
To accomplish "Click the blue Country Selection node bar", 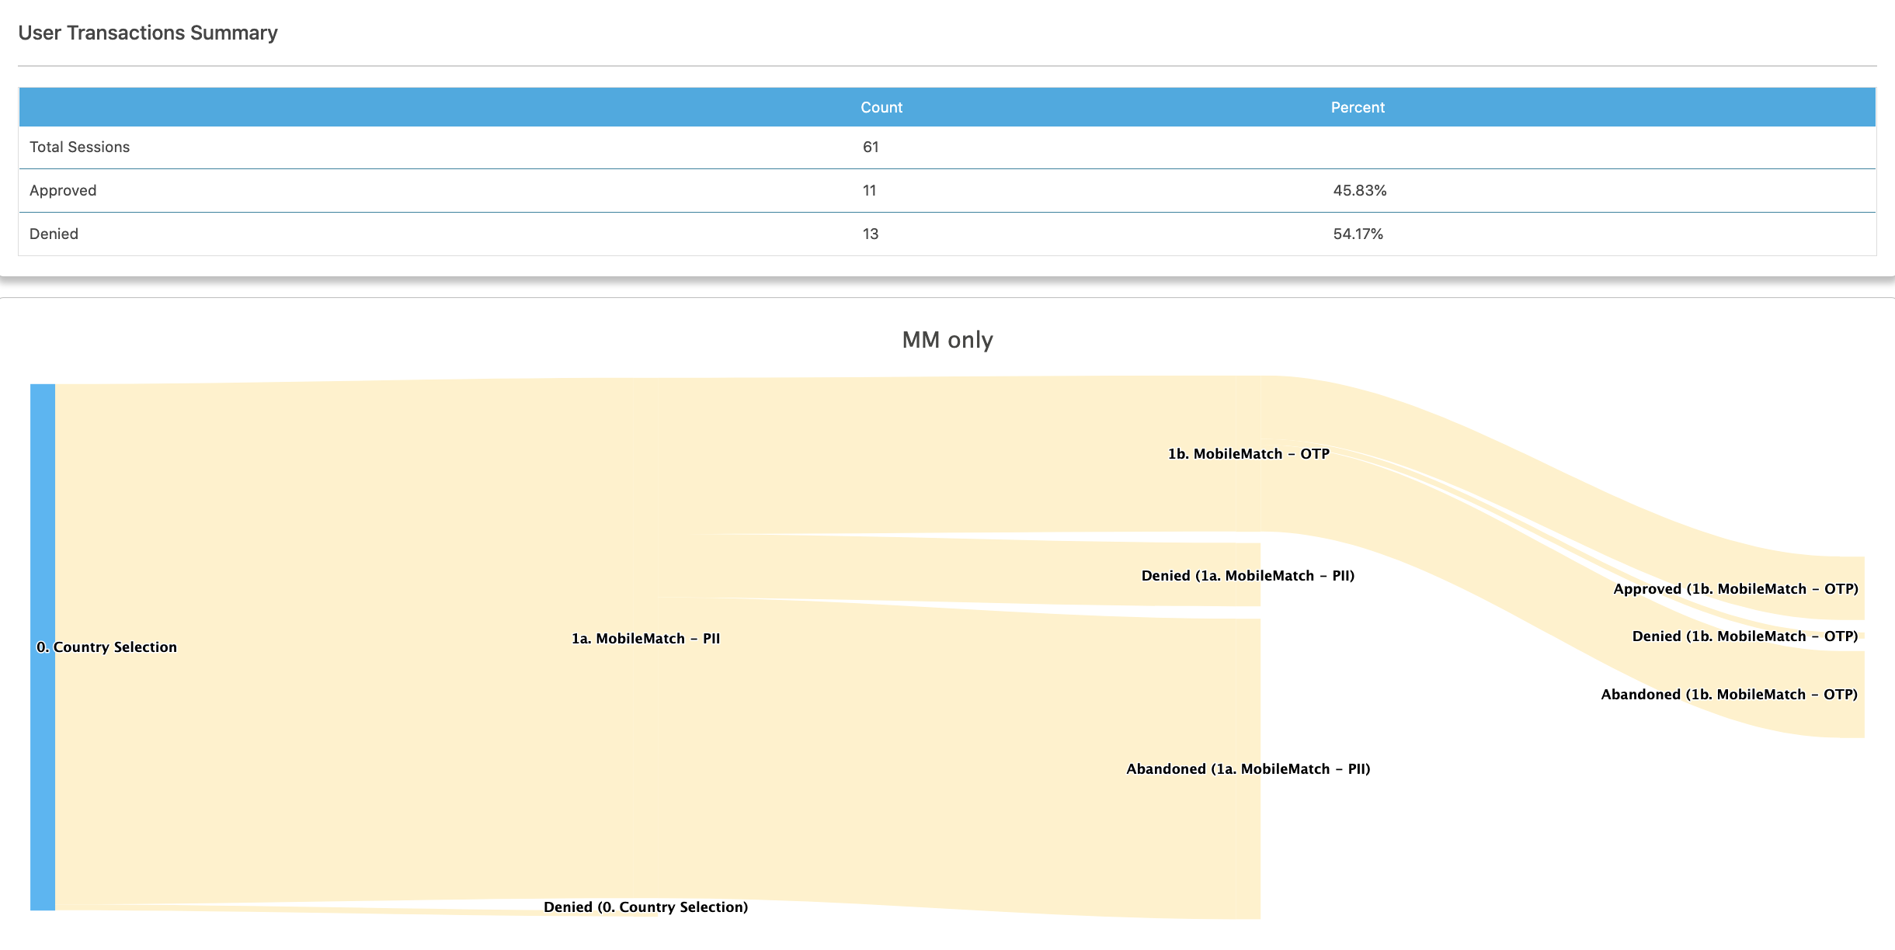I will [43, 504].
